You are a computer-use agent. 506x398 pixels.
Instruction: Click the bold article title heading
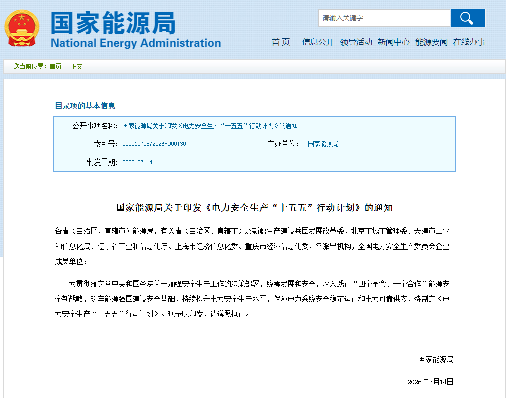[x=255, y=208]
